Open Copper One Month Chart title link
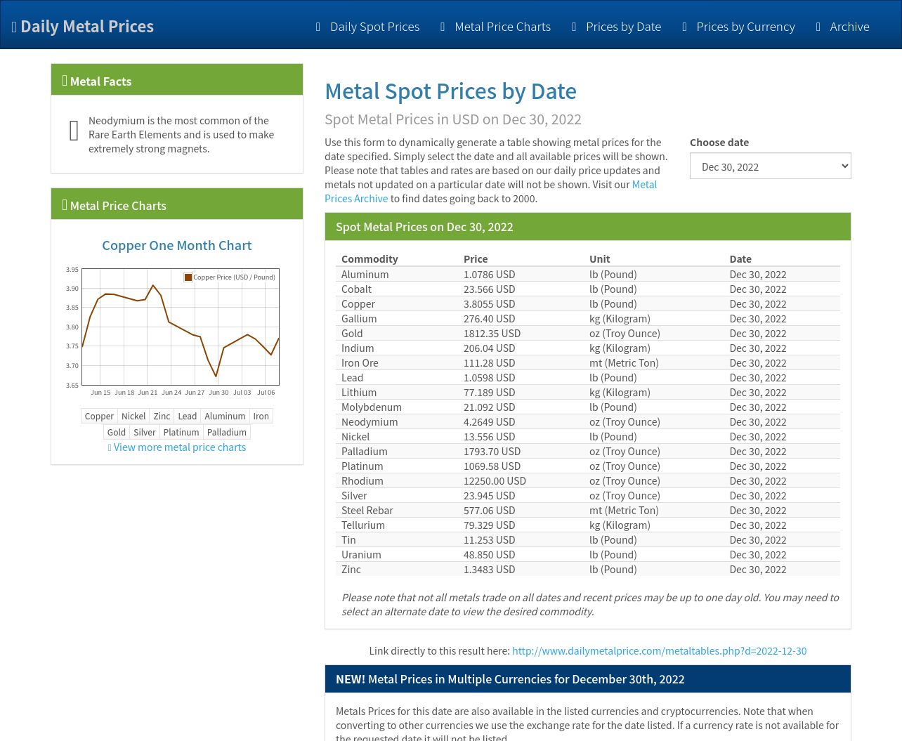Viewport: 902px width, 741px height. 177,245
